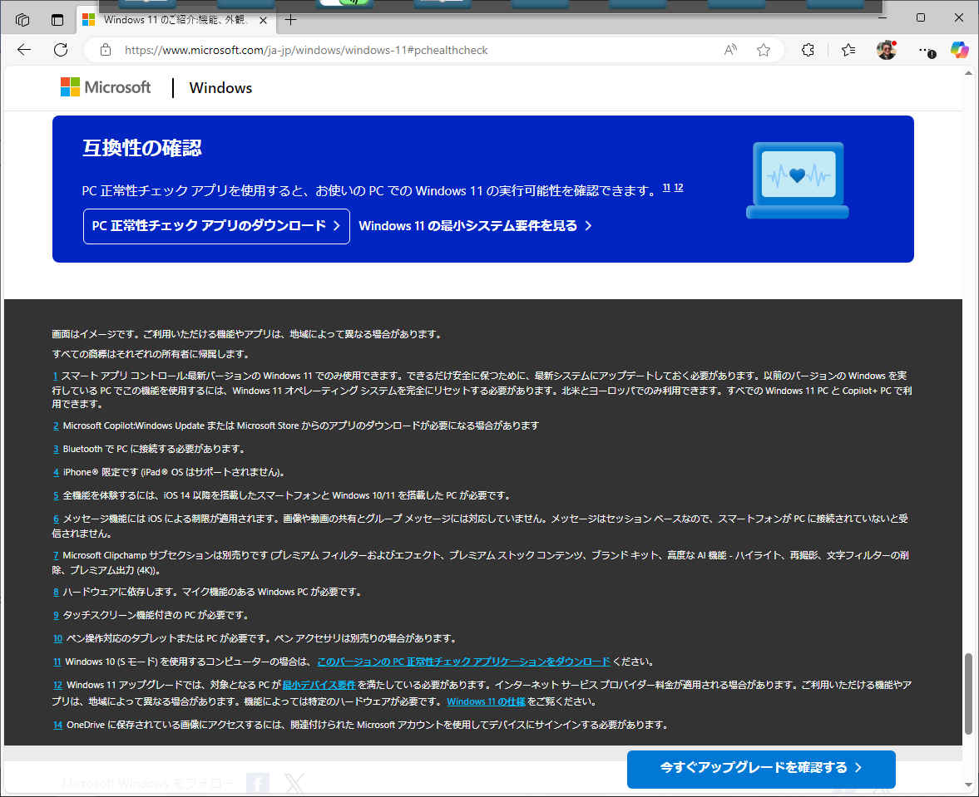Open the Edge workspaces icon at top left

tap(22, 19)
